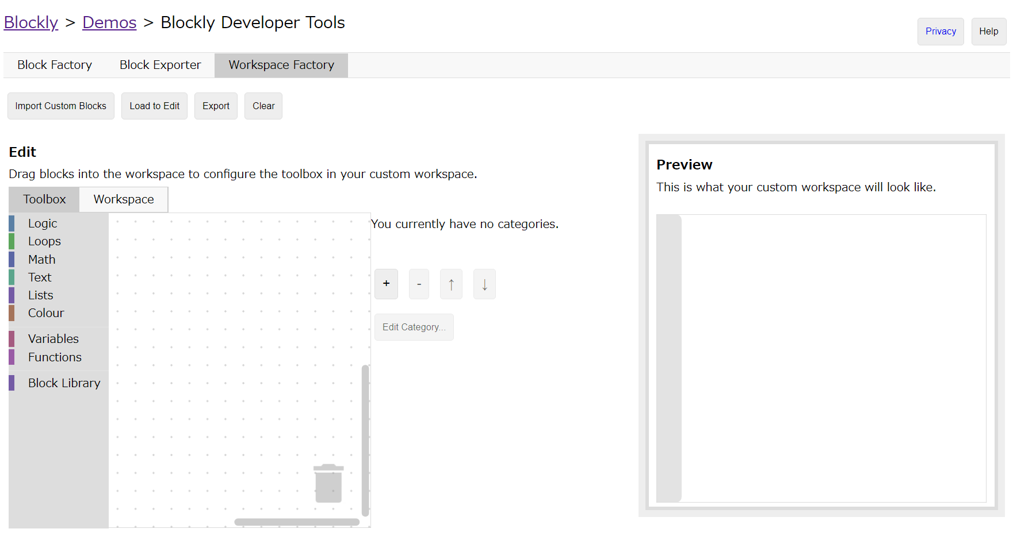
Task: Move a category up with the up arrow
Action: pos(451,284)
